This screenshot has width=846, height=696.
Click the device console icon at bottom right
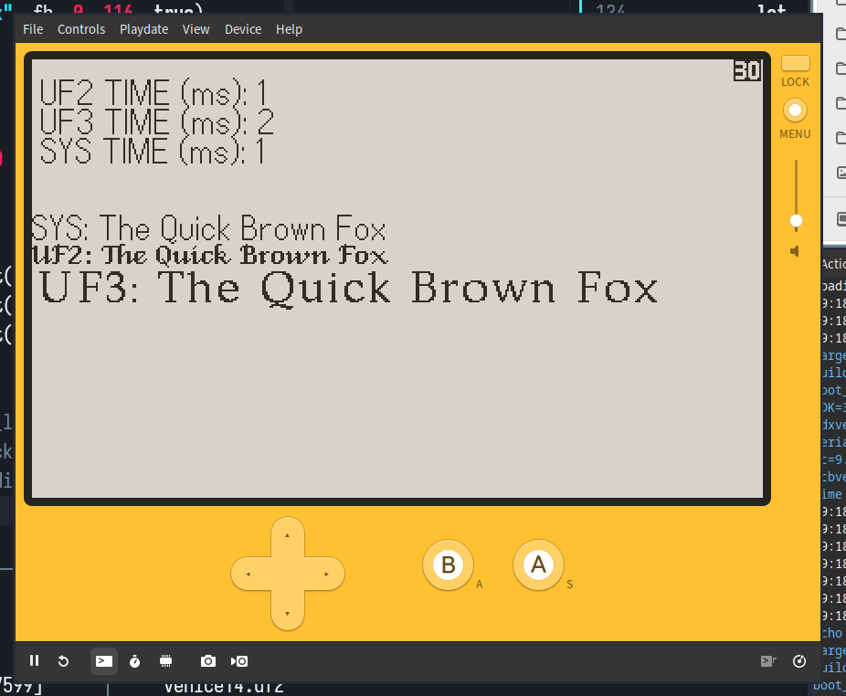tap(768, 661)
